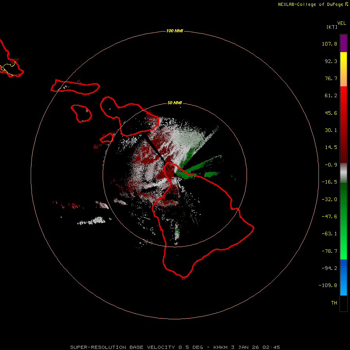Viewport: 350px width, 350px height.
Task: Click the -78.7 velocity scale value
Action: pyautogui.click(x=329, y=251)
